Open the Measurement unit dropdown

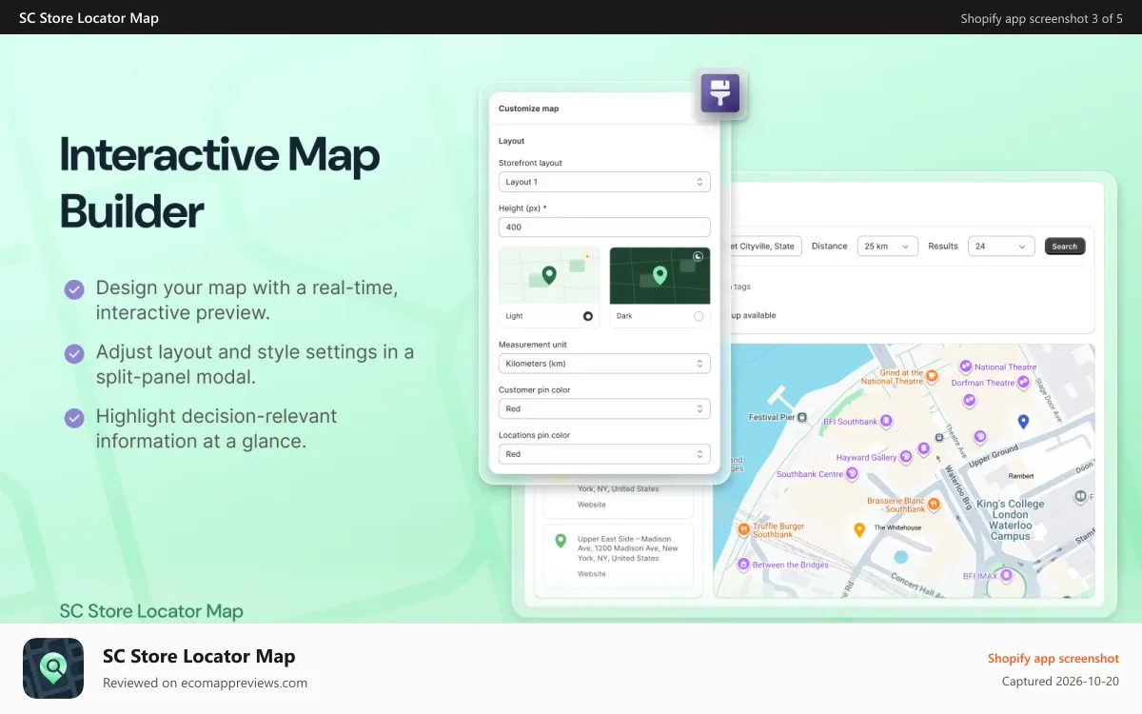pos(604,364)
